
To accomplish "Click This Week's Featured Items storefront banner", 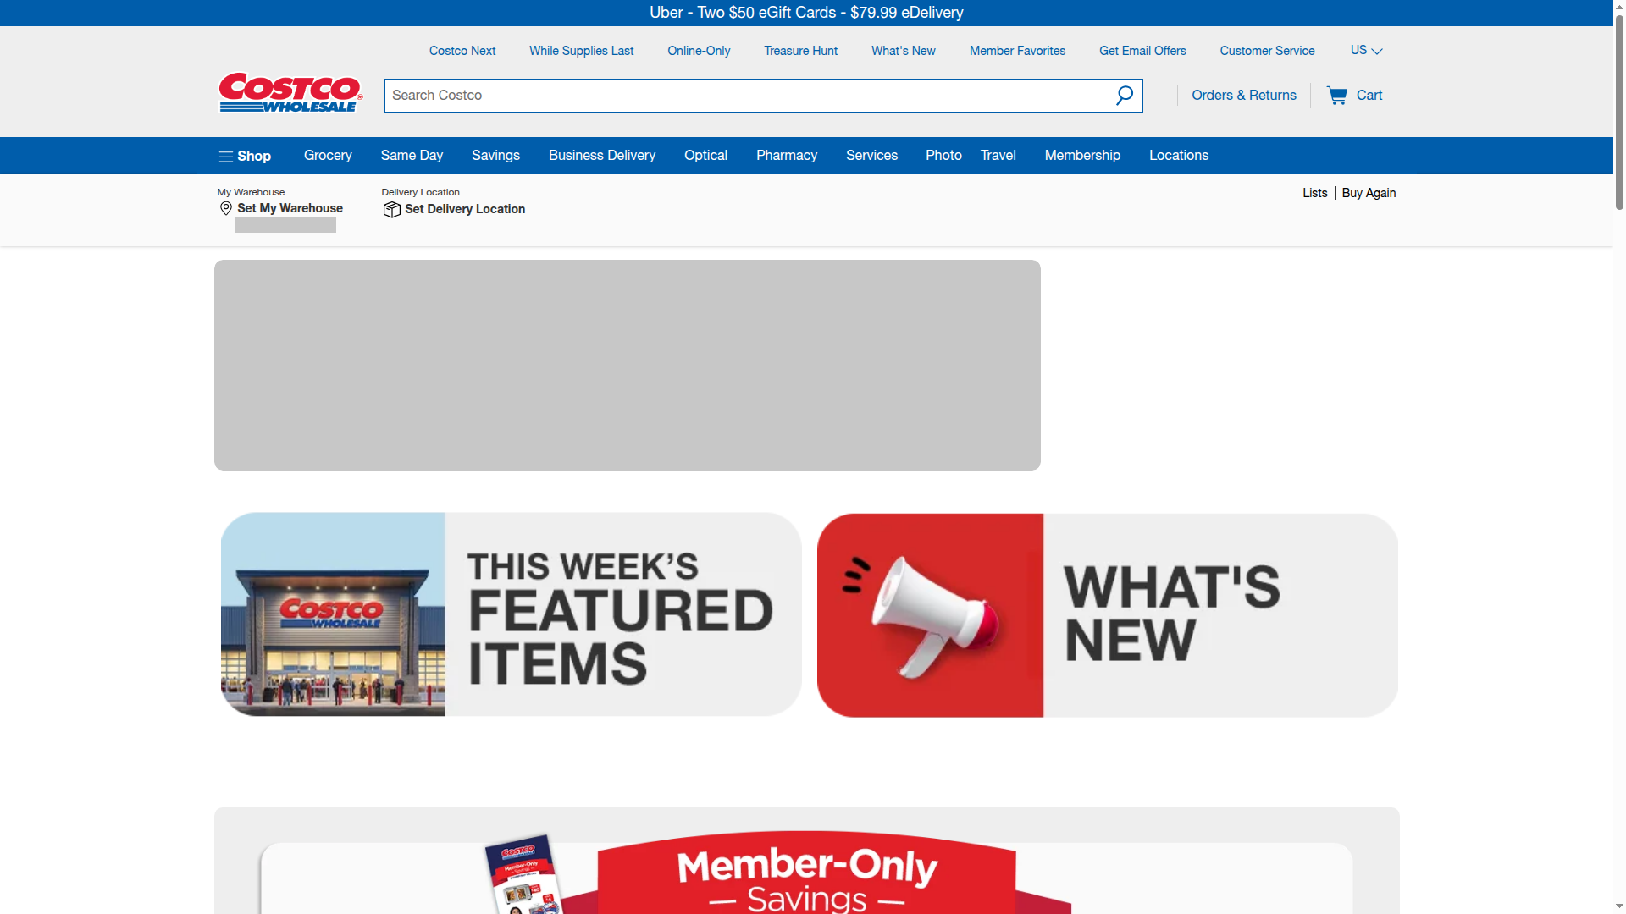I will pyautogui.click(x=509, y=614).
